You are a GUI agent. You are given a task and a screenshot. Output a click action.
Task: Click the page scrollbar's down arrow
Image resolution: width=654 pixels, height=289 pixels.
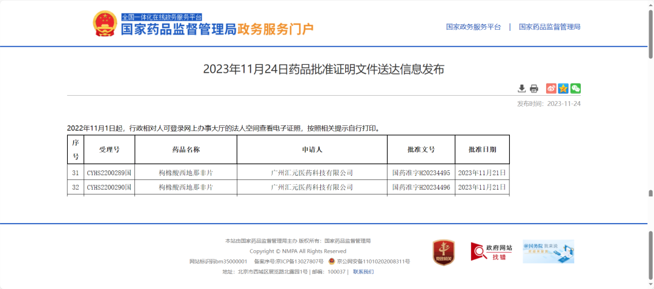[650, 285]
